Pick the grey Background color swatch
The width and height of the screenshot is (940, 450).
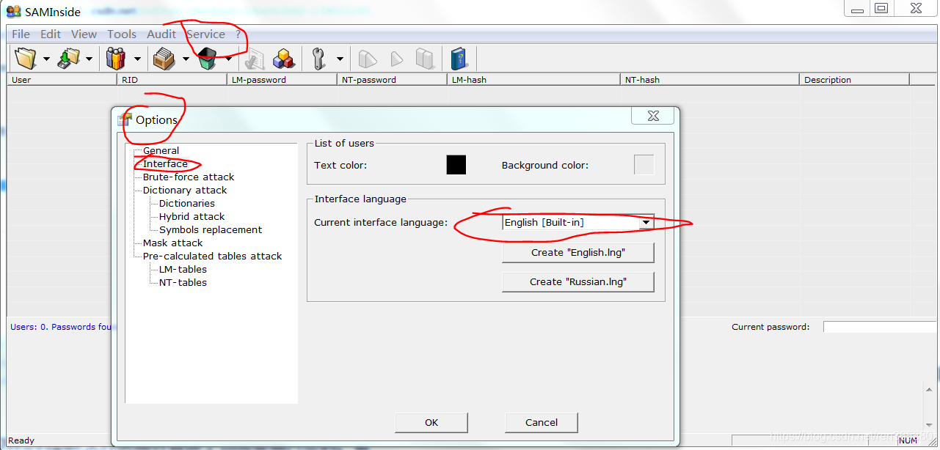pos(644,165)
